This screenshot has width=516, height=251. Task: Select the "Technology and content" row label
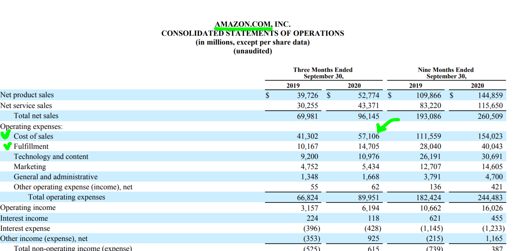pyautogui.click(x=51, y=157)
